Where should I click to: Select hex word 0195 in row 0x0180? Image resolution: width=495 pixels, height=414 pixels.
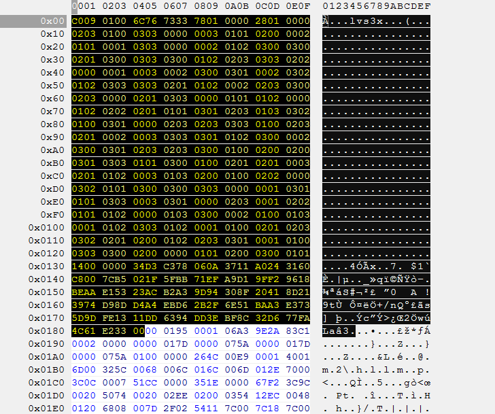pyautogui.click(x=175, y=331)
